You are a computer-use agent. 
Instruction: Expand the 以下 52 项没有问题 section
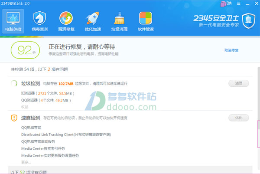tap(29, 171)
